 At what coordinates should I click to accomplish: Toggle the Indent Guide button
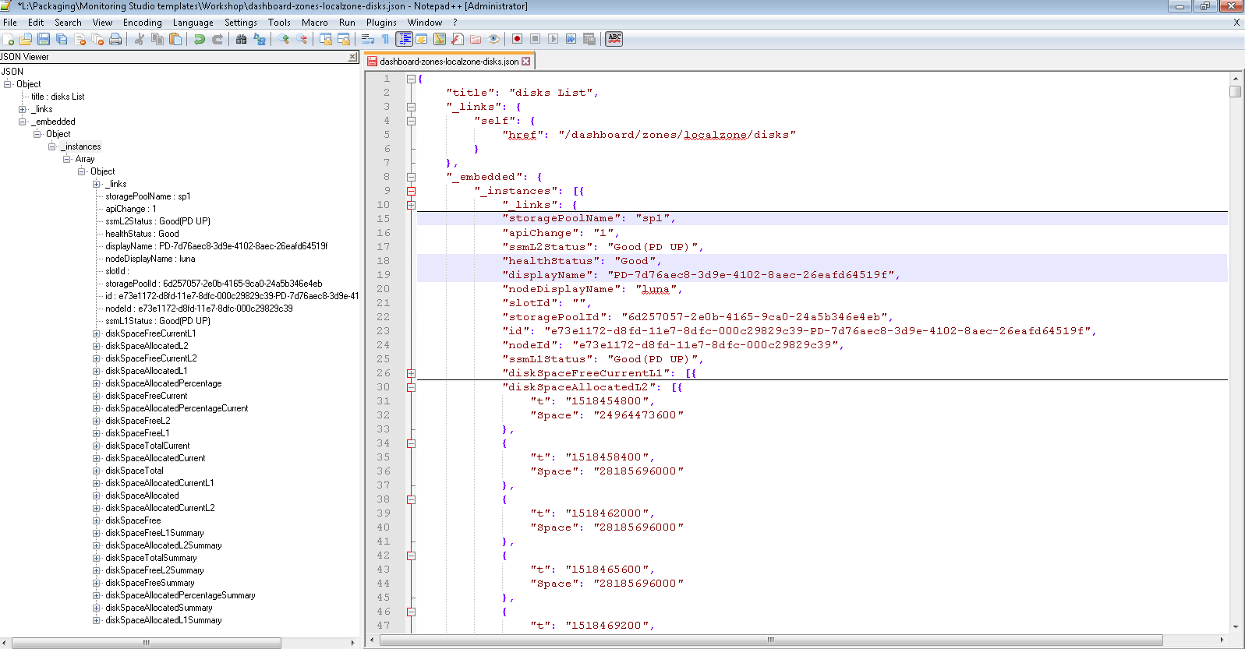(x=404, y=39)
